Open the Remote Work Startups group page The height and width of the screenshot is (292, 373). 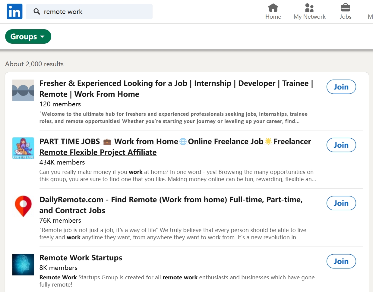[x=81, y=258]
